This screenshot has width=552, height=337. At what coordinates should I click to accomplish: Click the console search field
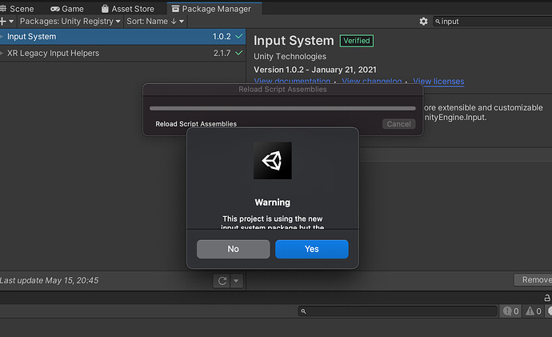click(x=398, y=311)
